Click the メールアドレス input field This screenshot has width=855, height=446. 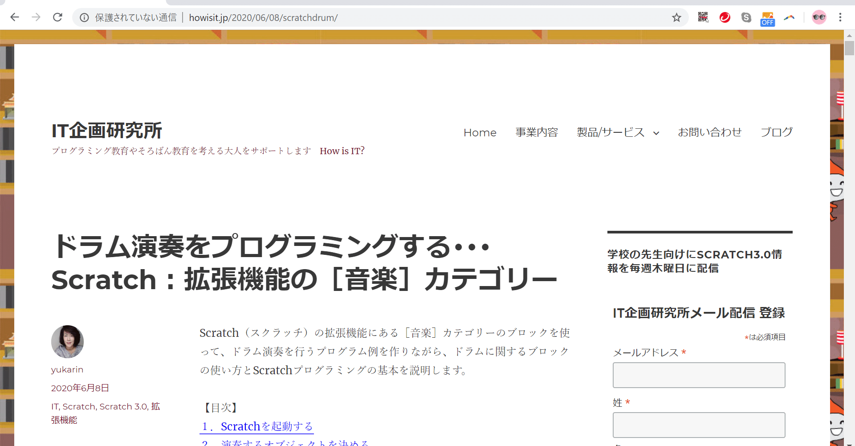(699, 375)
